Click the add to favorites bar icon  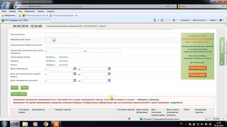pyautogui.click(x=20, y=16)
